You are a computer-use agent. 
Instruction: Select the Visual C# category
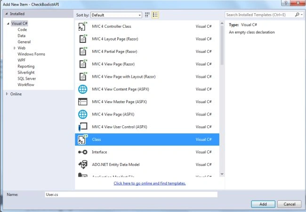(x=19, y=24)
